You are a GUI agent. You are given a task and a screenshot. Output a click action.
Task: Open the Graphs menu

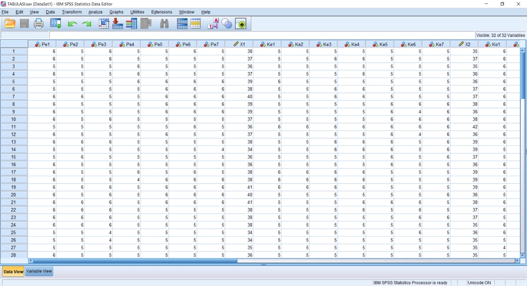click(116, 12)
